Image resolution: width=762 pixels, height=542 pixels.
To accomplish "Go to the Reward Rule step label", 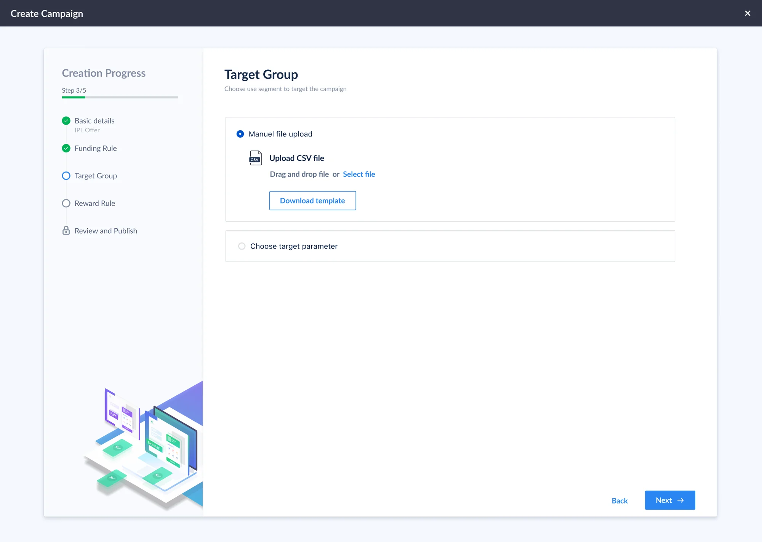I will (x=95, y=203).
